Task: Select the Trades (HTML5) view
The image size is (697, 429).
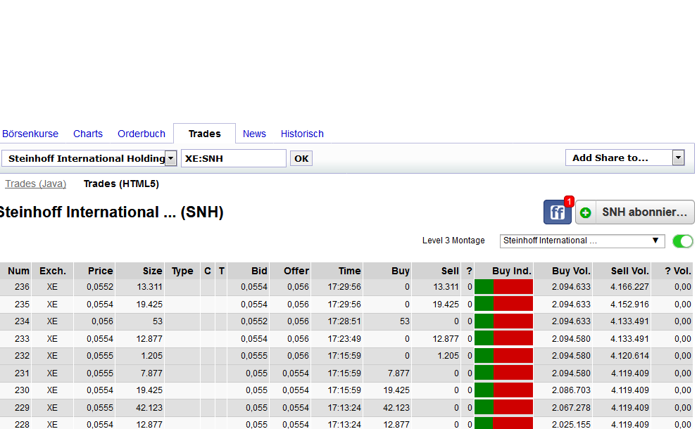Action: (x=120, y=184)
